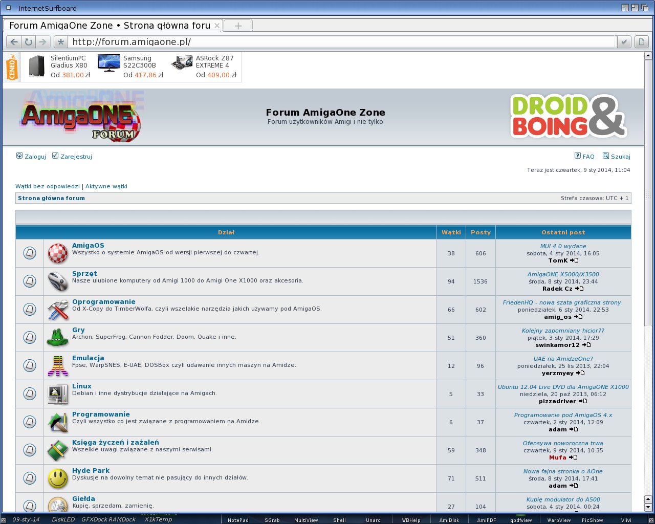
Task: Launch PicShow from the bottom dock
Action: (x=592, y=520)
